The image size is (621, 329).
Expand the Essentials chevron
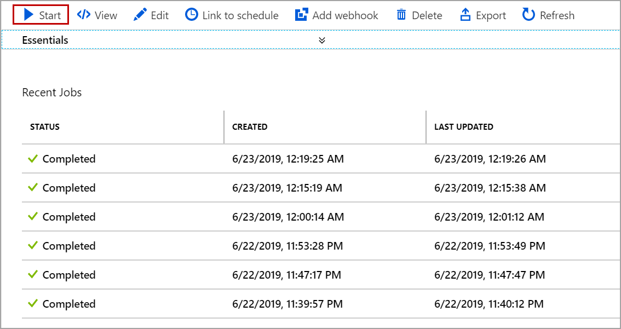(322, 40)
